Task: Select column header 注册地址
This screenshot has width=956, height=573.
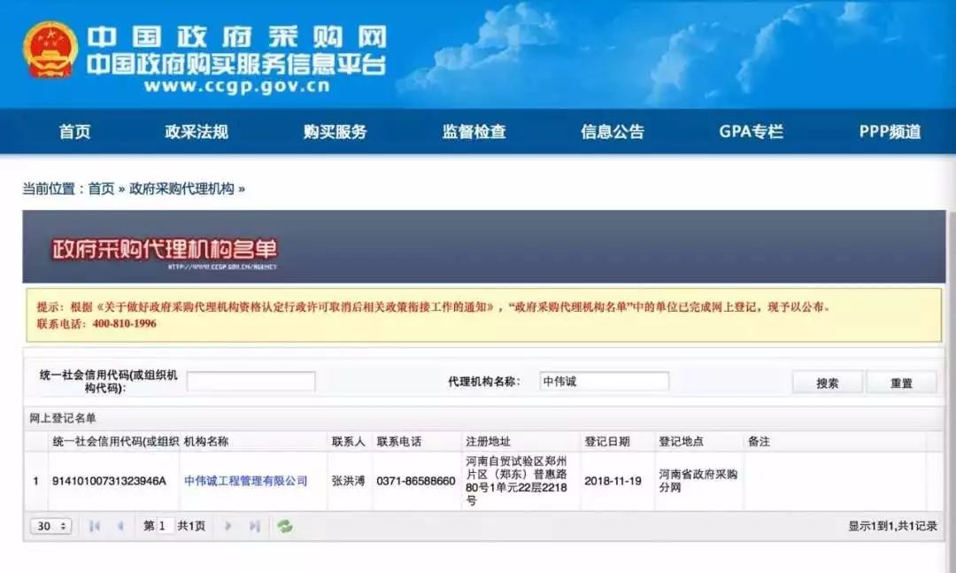Action: tap(488, 441)
